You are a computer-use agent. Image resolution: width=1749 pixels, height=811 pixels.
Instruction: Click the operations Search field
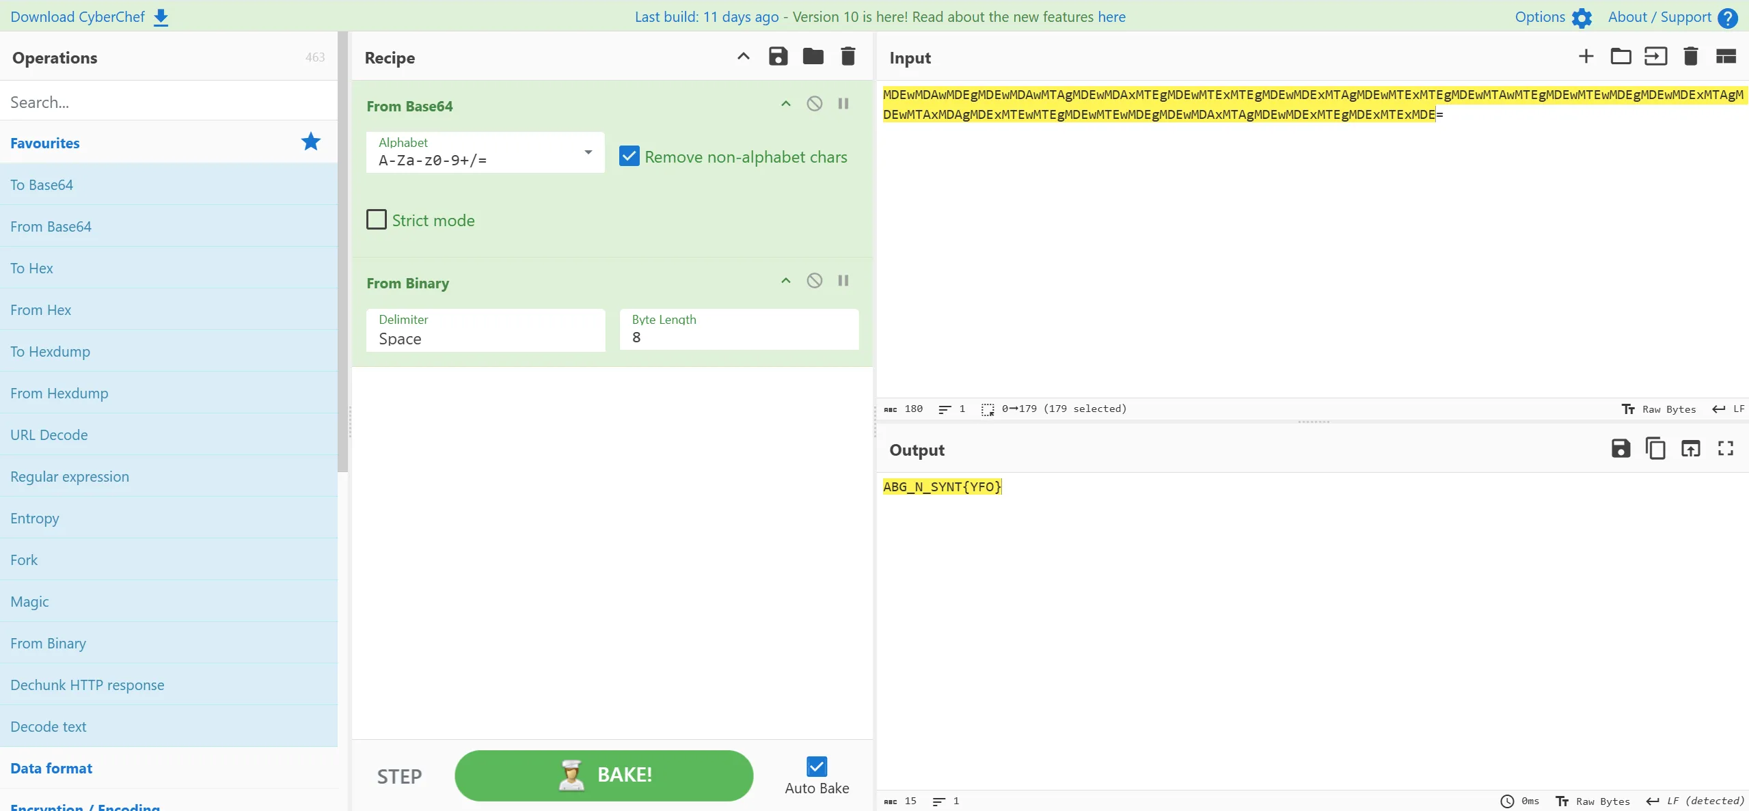coord(167,102)
